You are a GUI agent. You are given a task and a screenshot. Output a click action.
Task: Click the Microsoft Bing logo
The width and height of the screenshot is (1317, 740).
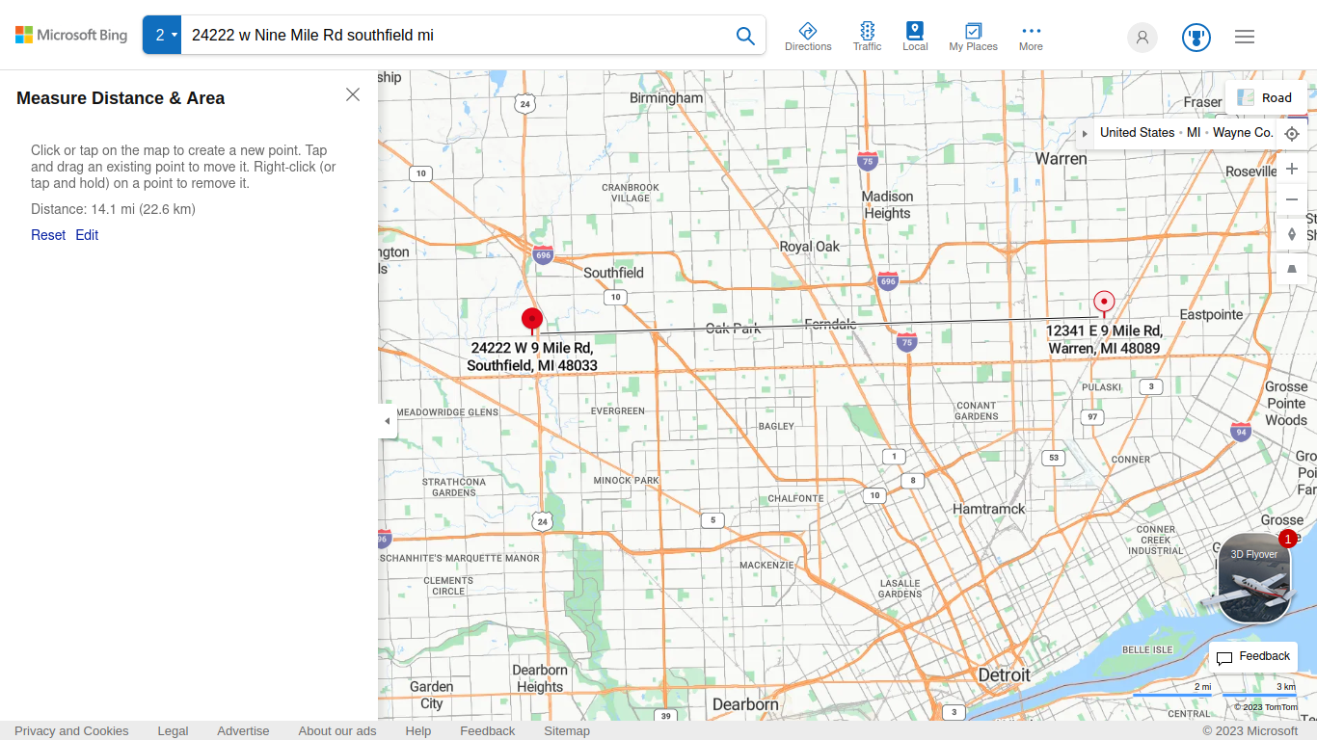coord(71,35)
